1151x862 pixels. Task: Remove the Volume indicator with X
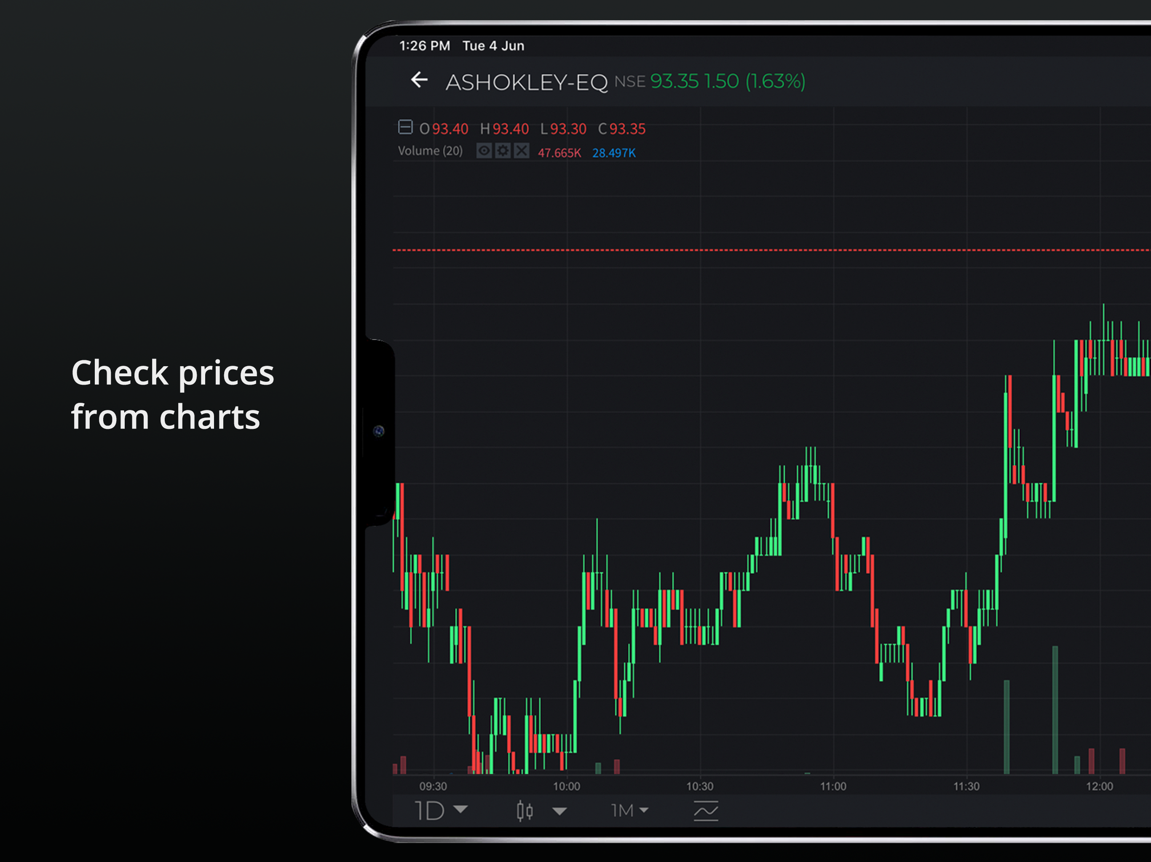pyautogui.click(x=522, y=151)
